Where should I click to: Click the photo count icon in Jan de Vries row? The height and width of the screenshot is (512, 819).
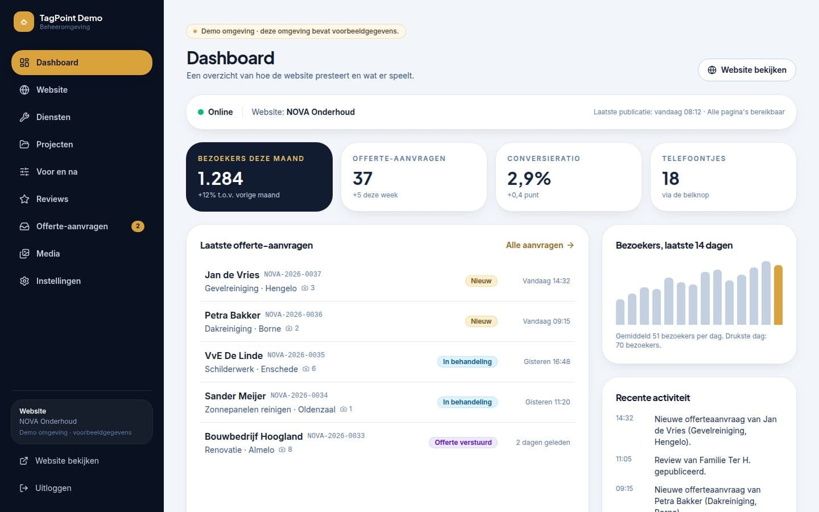pyautogui.click(x=305, y=288)
